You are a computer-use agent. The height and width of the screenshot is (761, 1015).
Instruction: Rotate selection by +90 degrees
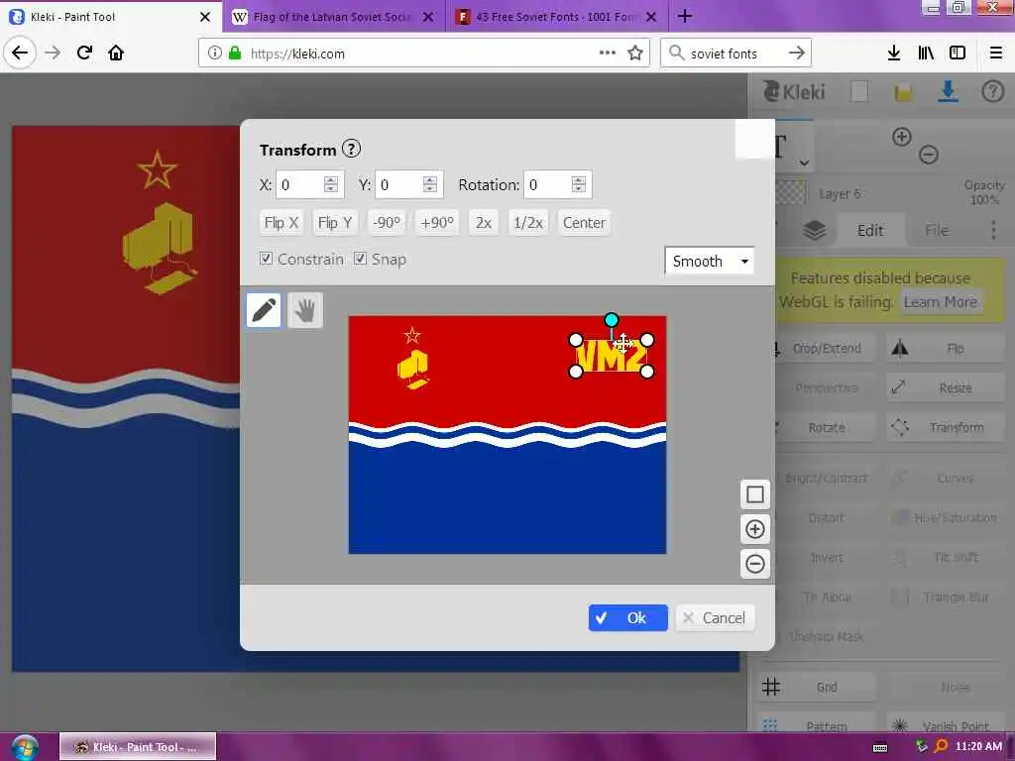coord(437,223)
